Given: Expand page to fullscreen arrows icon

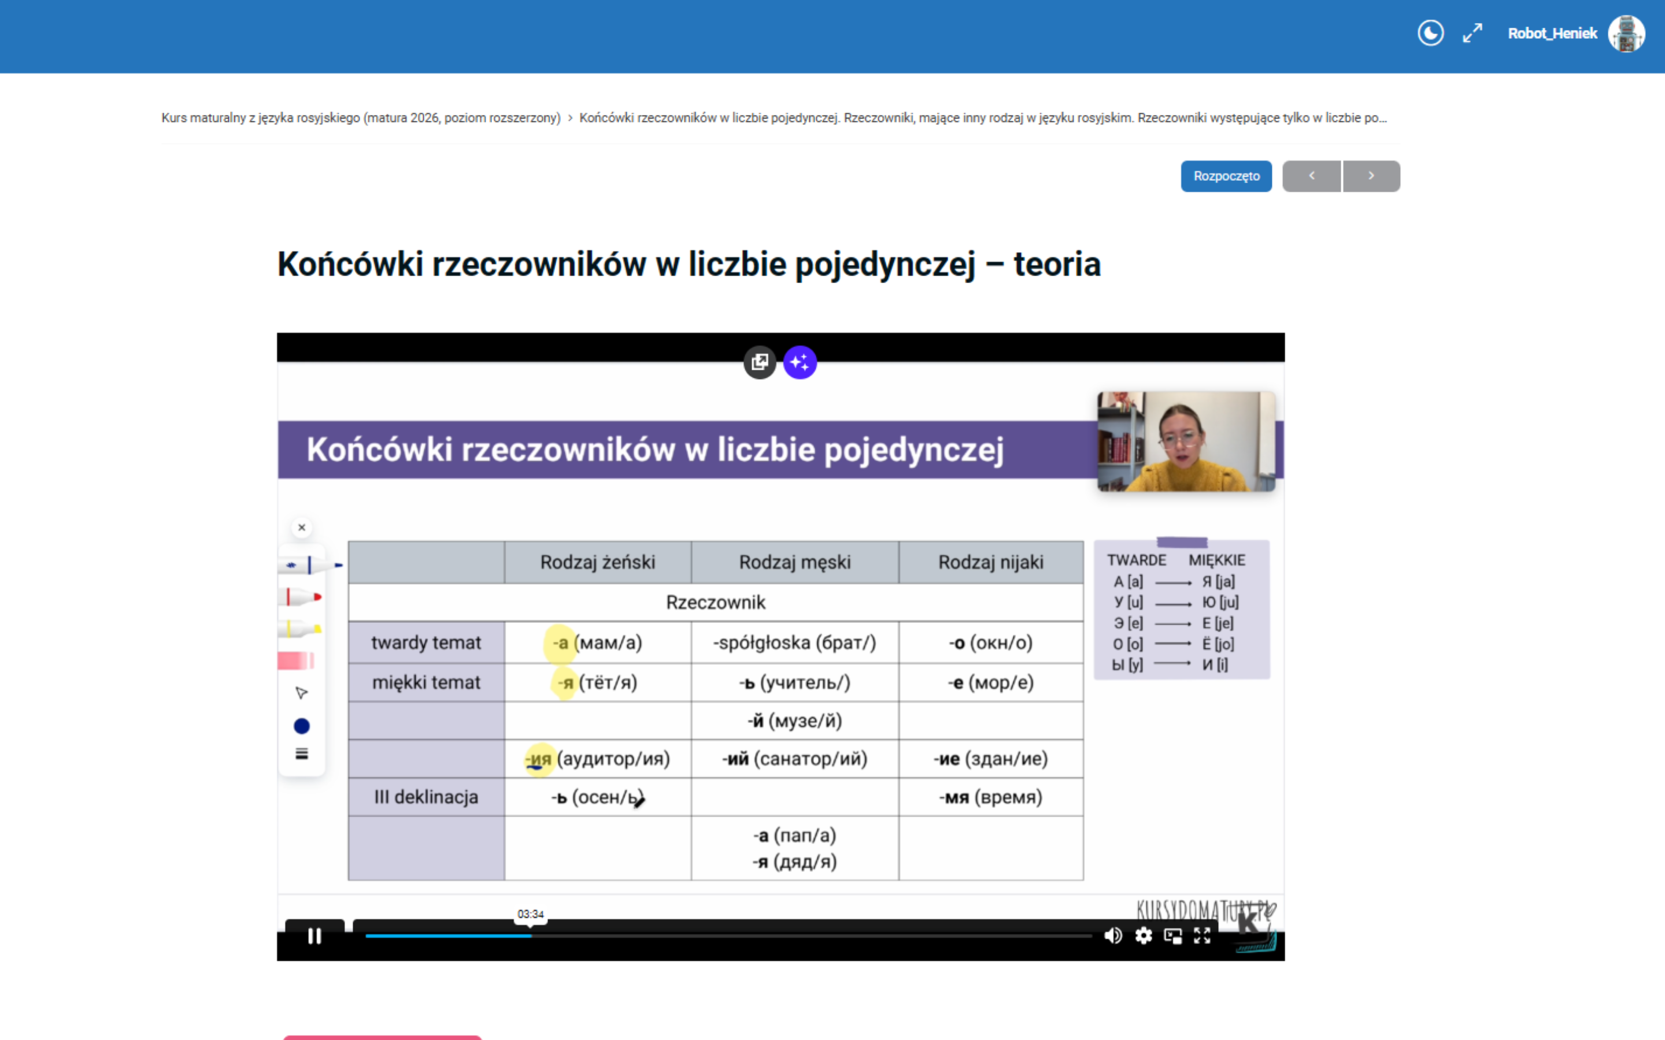Looking at the screenshot, I should tap(1472, 33).
